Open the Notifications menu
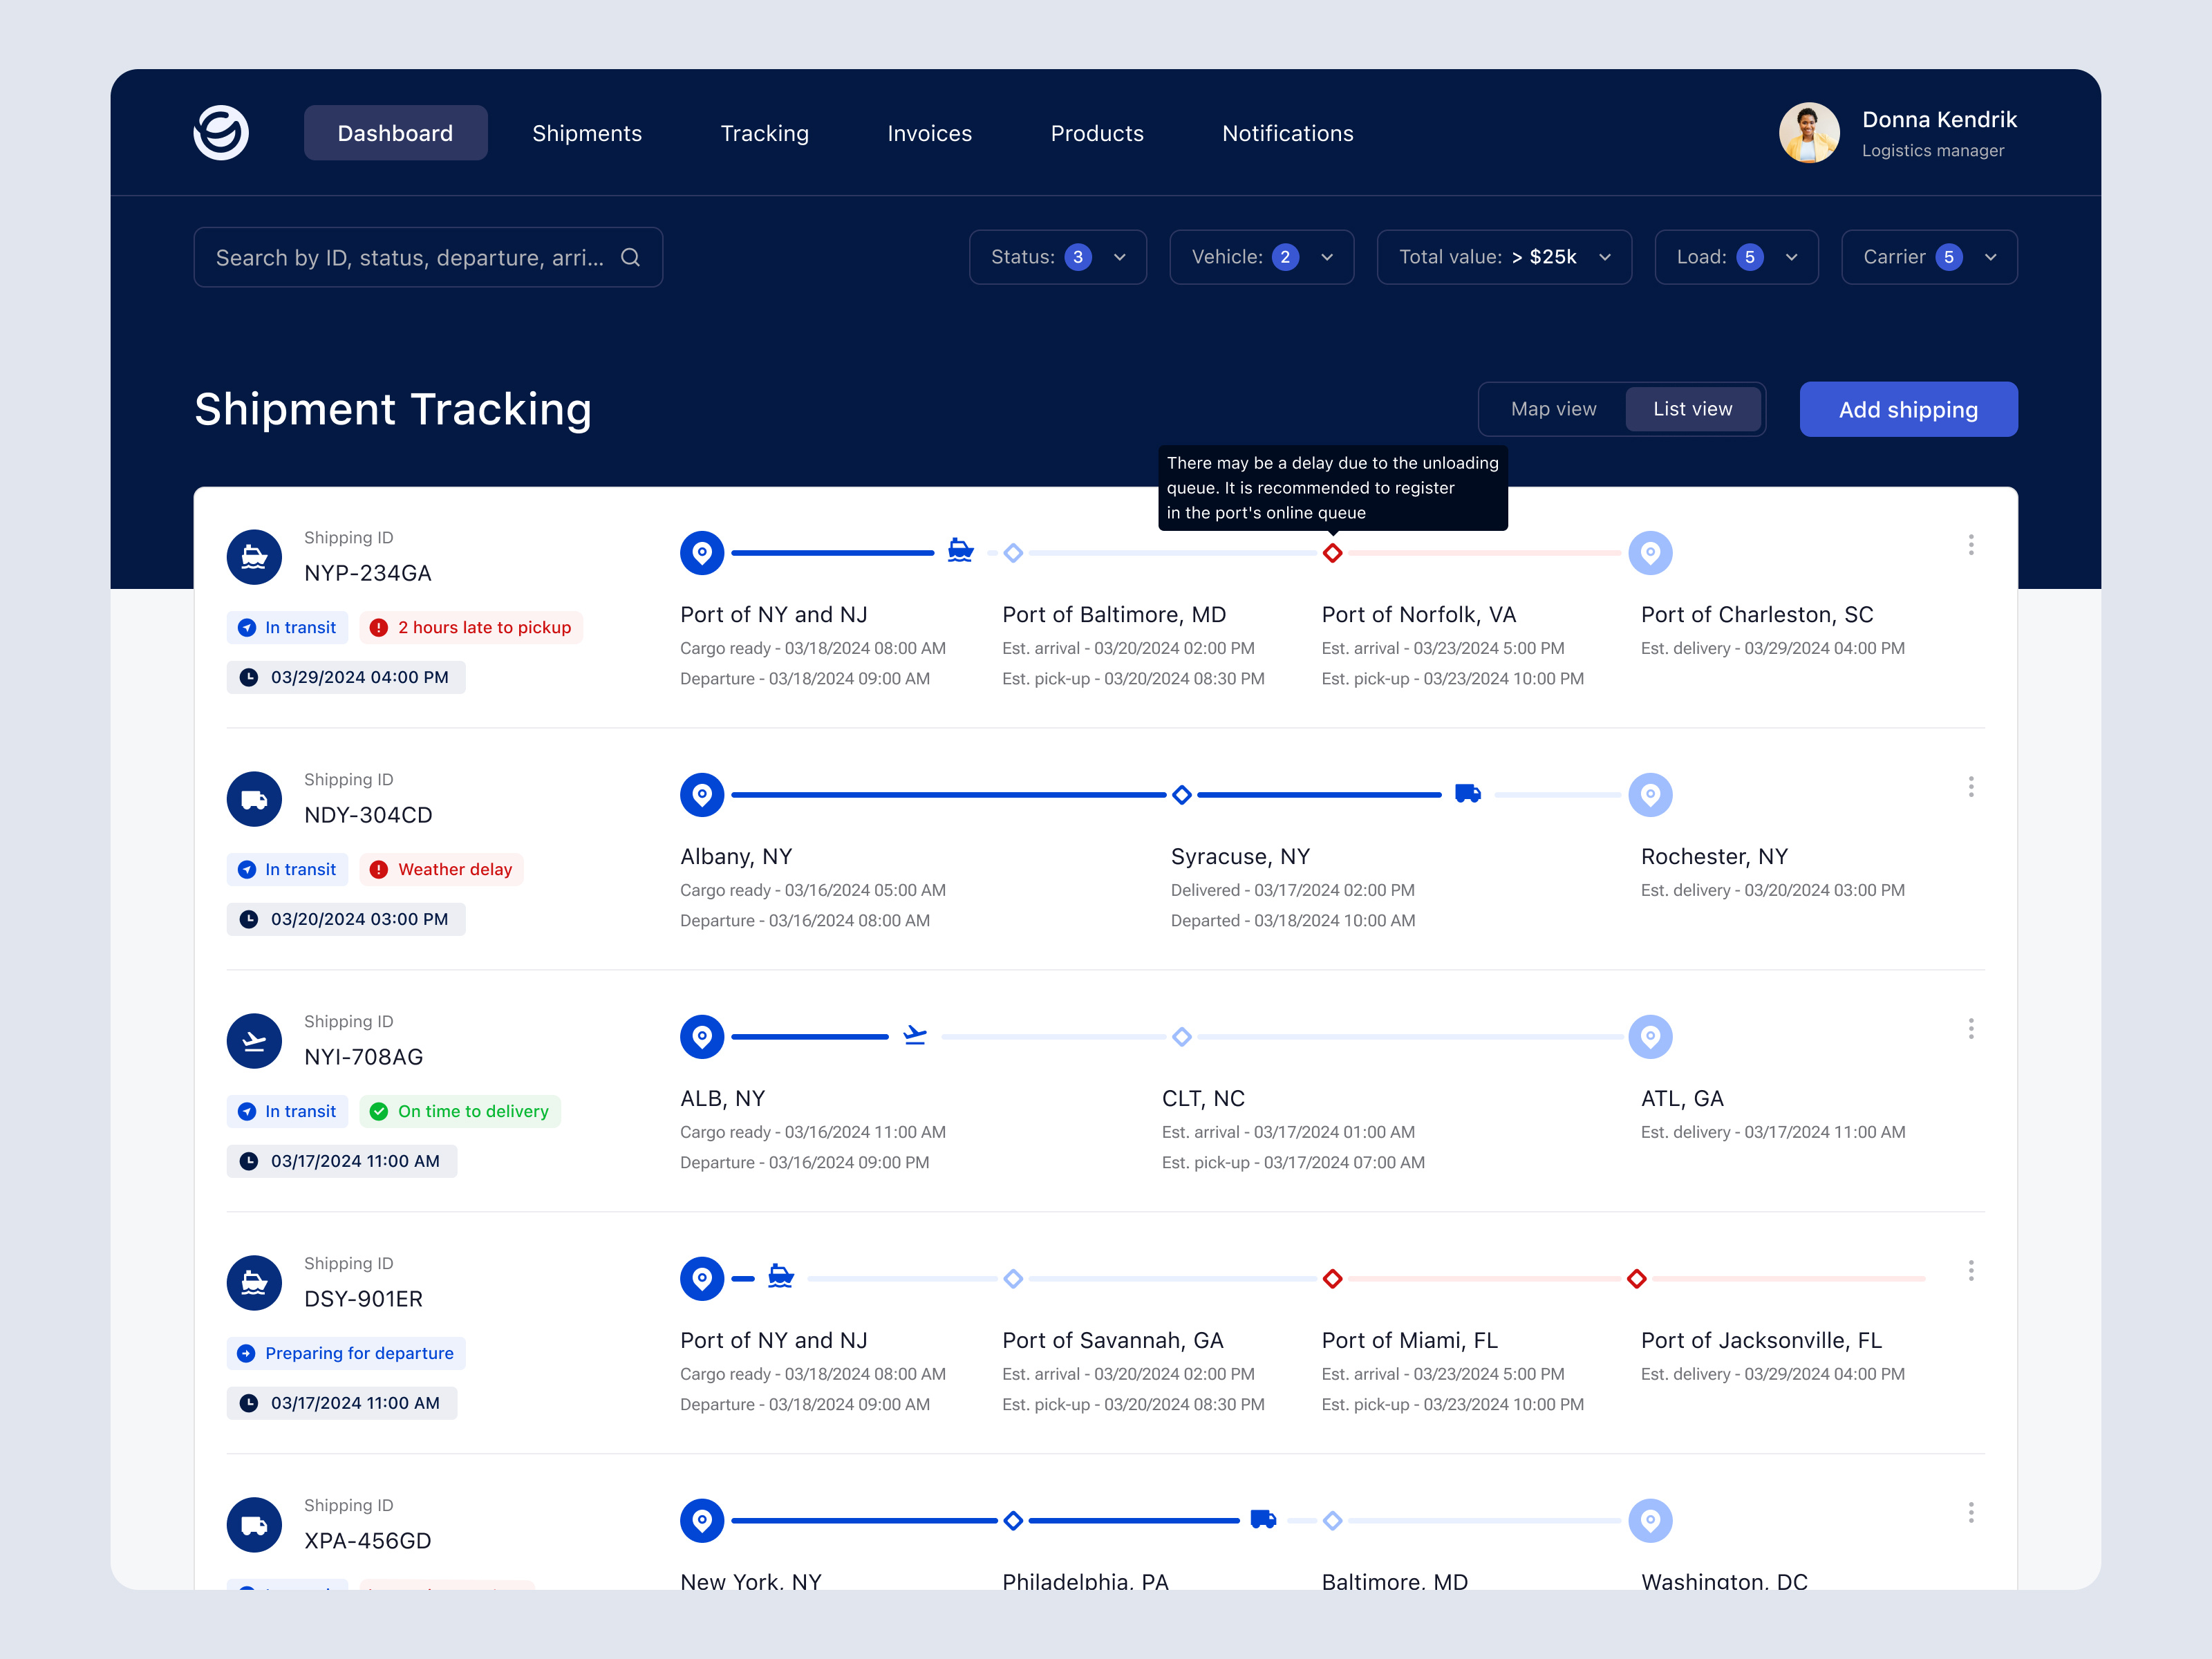 pyautogui.click(x=1288, y=133)
